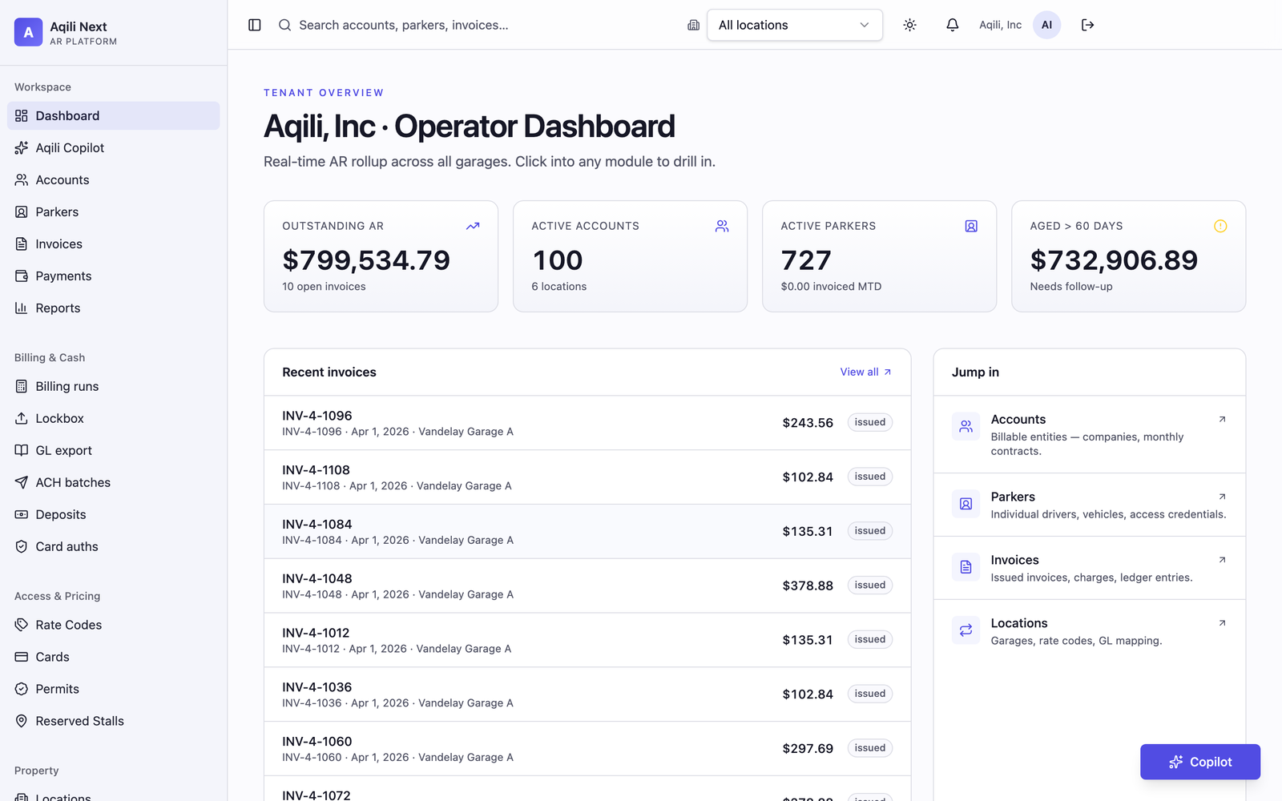The image size is (1282, 801).
Task: Click the Permits badge icon
Action: pos(22,689)
